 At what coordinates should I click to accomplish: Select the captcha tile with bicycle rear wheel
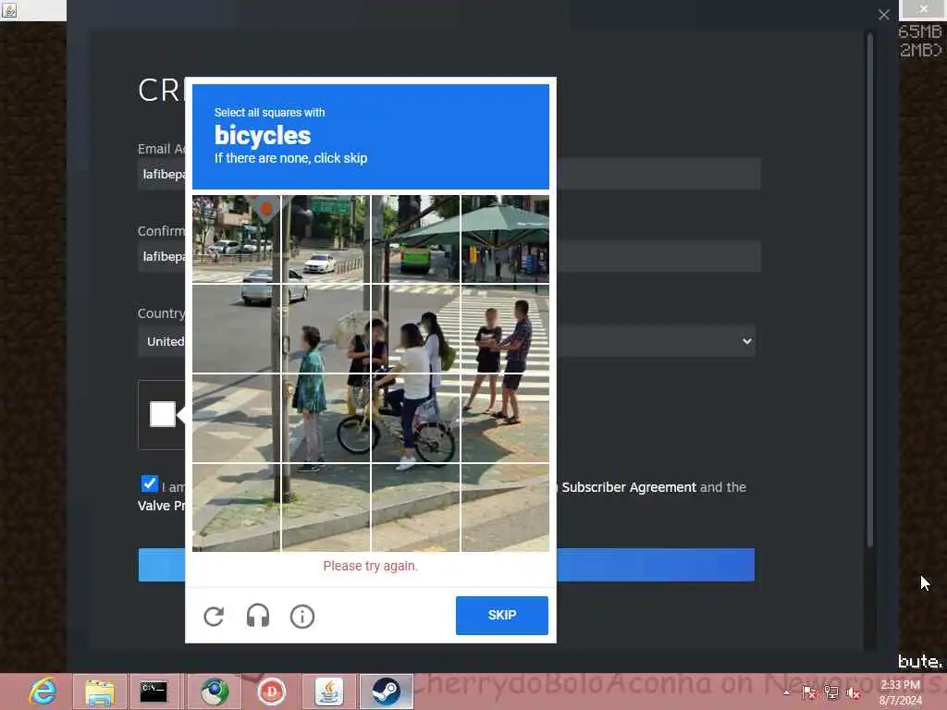point(415,419)
